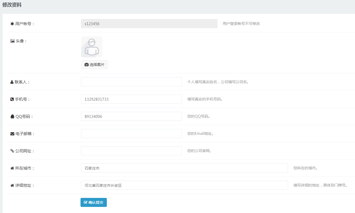Focus the empty 联系人 input field
Screen dimensions: 355x213
[132, 82]
